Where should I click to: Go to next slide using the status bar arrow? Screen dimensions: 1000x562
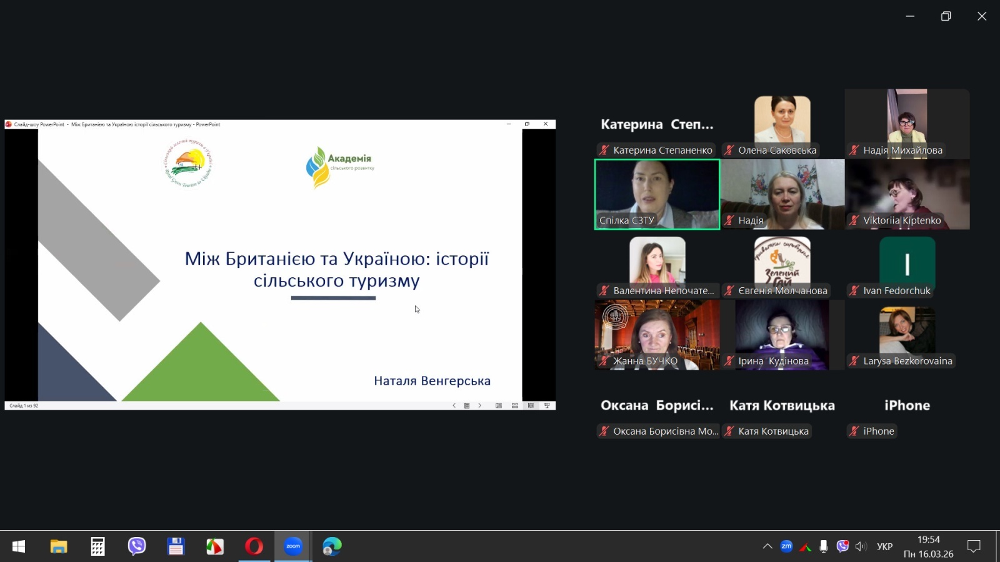[x=480, y=405]
